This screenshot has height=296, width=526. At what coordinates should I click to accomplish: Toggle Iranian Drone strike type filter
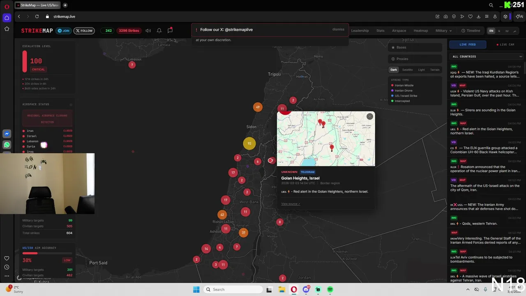click(x=402, y=90)
